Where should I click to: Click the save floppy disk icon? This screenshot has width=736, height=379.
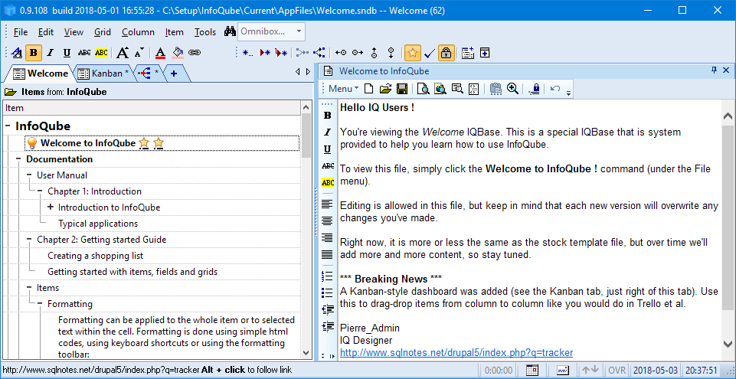(402, 89)
